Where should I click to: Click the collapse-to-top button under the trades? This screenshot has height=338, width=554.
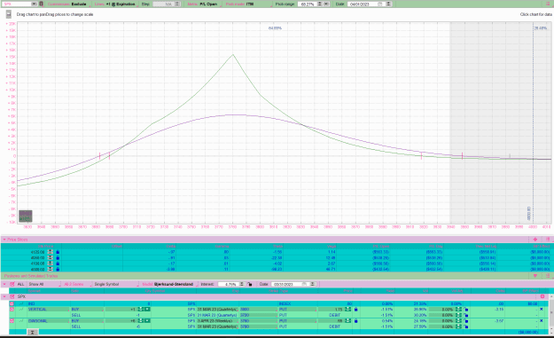(x=32, y=333)
